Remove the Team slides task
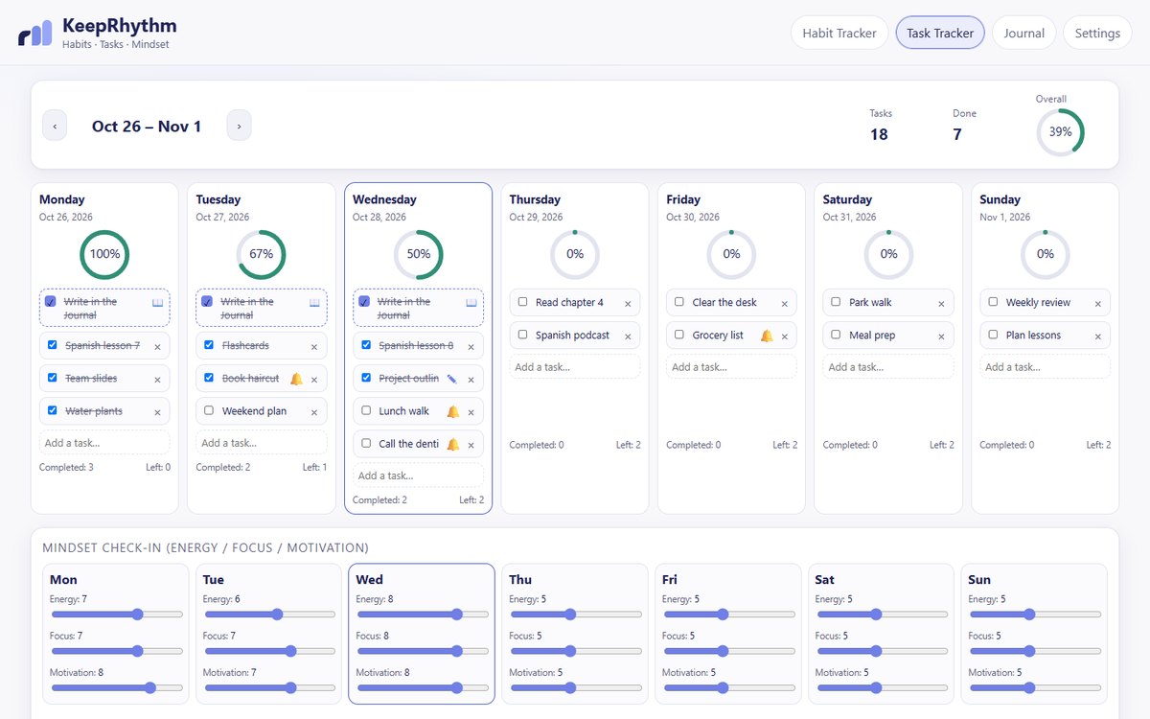This screenshot has width=1150, height=719. (157, 379)
